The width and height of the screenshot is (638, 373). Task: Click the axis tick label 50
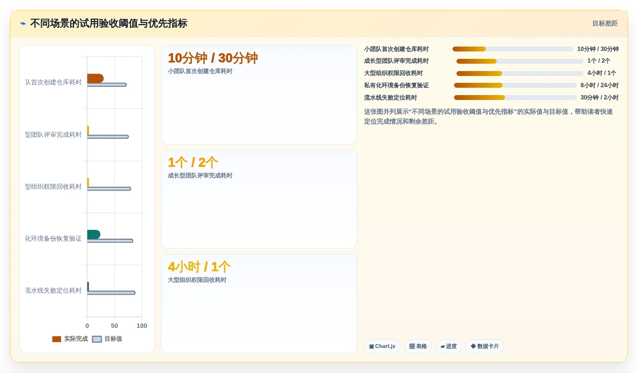click(114, 326)
